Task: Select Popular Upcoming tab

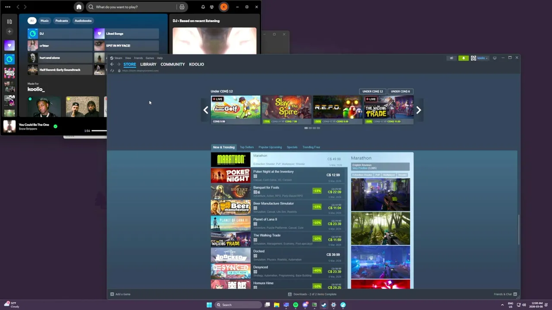Action: point(270,147)
